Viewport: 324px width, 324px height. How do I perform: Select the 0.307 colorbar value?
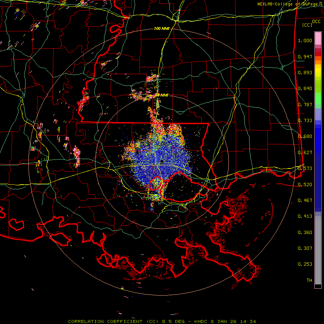(x=305, y=248)
